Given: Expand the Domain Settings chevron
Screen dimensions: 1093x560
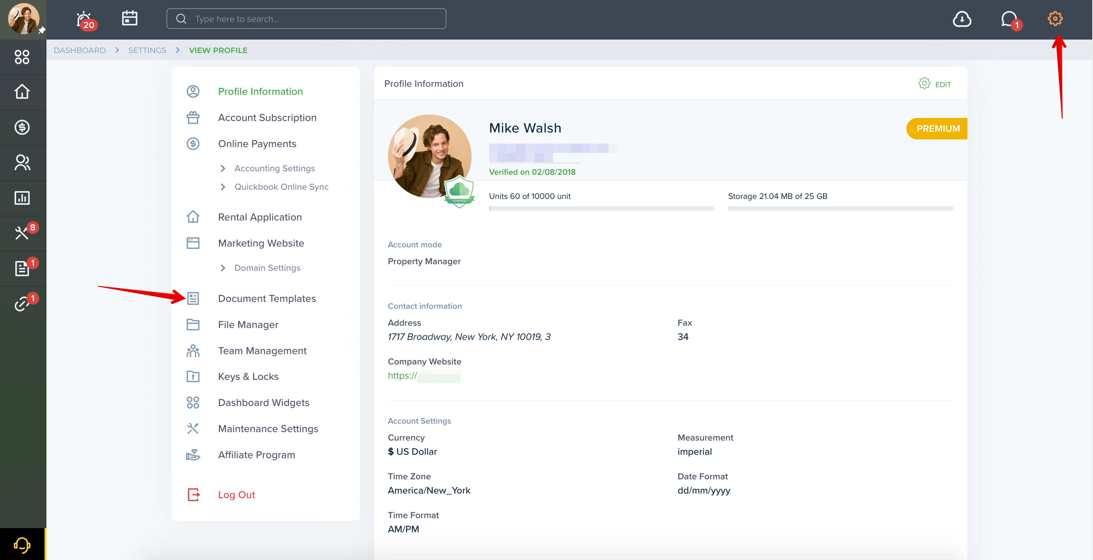Looking at the screenshot, I should 223,268.
